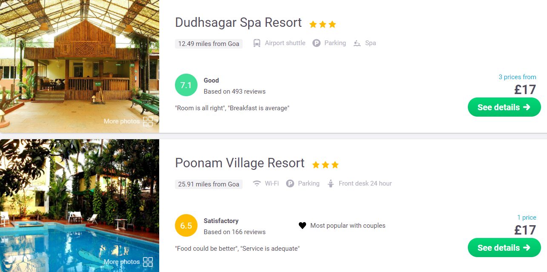Click the 6.5 rating score badge

point(186,226)
